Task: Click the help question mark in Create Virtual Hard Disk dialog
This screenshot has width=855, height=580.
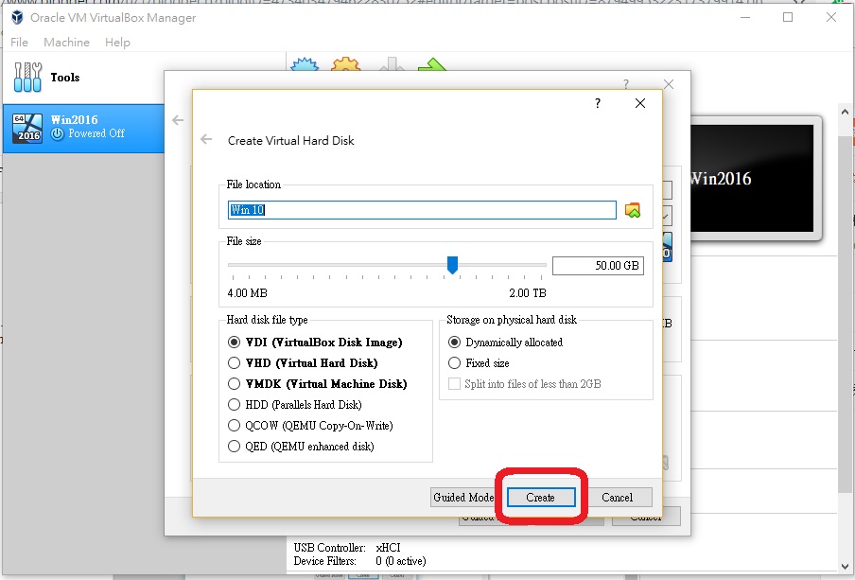Action: (x=598, y=103)
